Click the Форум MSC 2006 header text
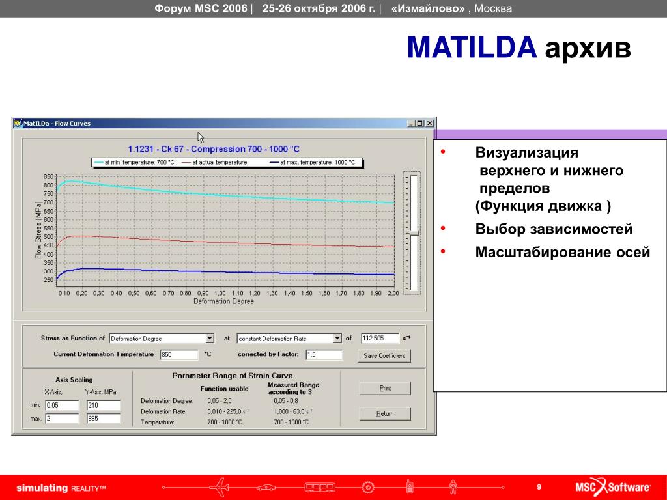 pos(201,8)
